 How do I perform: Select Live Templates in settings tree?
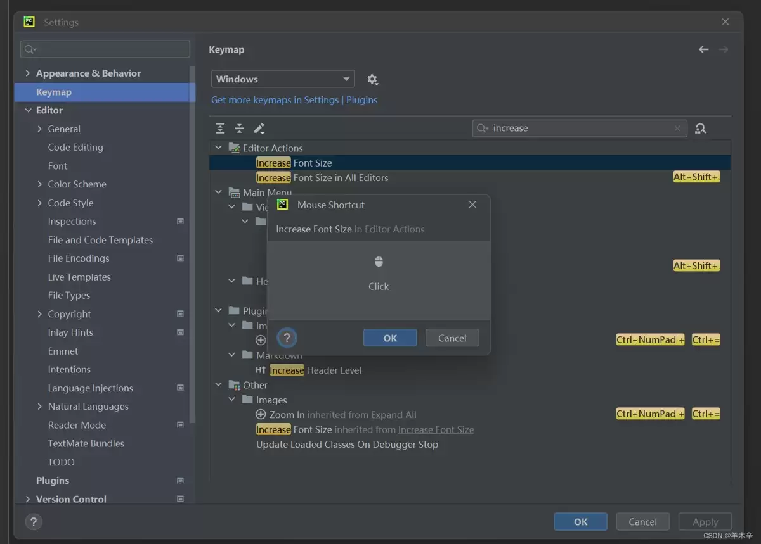pyautogui.click(x=79, y=277)
